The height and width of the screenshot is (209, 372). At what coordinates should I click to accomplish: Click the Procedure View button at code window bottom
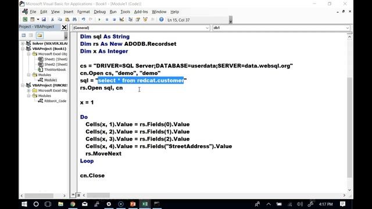pos(73,195)
